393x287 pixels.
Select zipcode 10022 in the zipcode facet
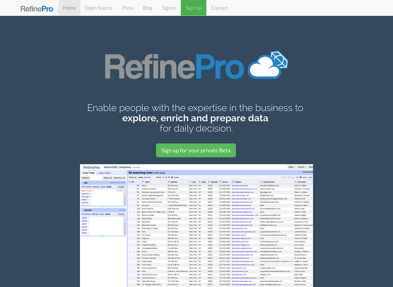(84, 218)
